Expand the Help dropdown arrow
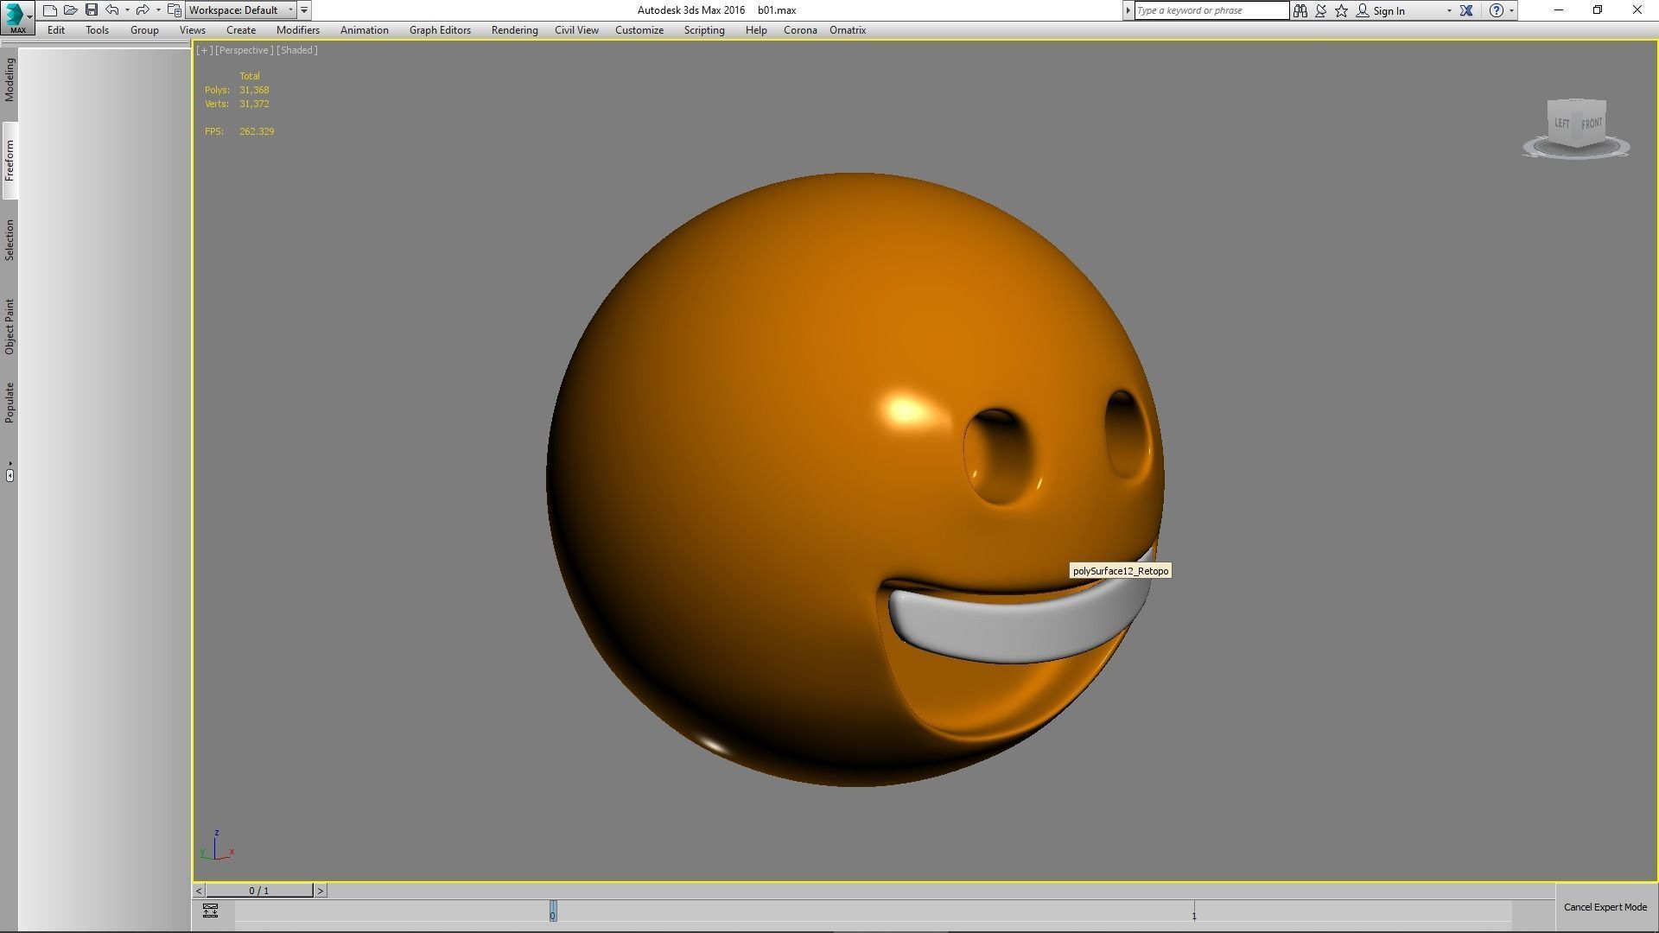Screen dimensions: 1659x933 (x=1511, y=10)
